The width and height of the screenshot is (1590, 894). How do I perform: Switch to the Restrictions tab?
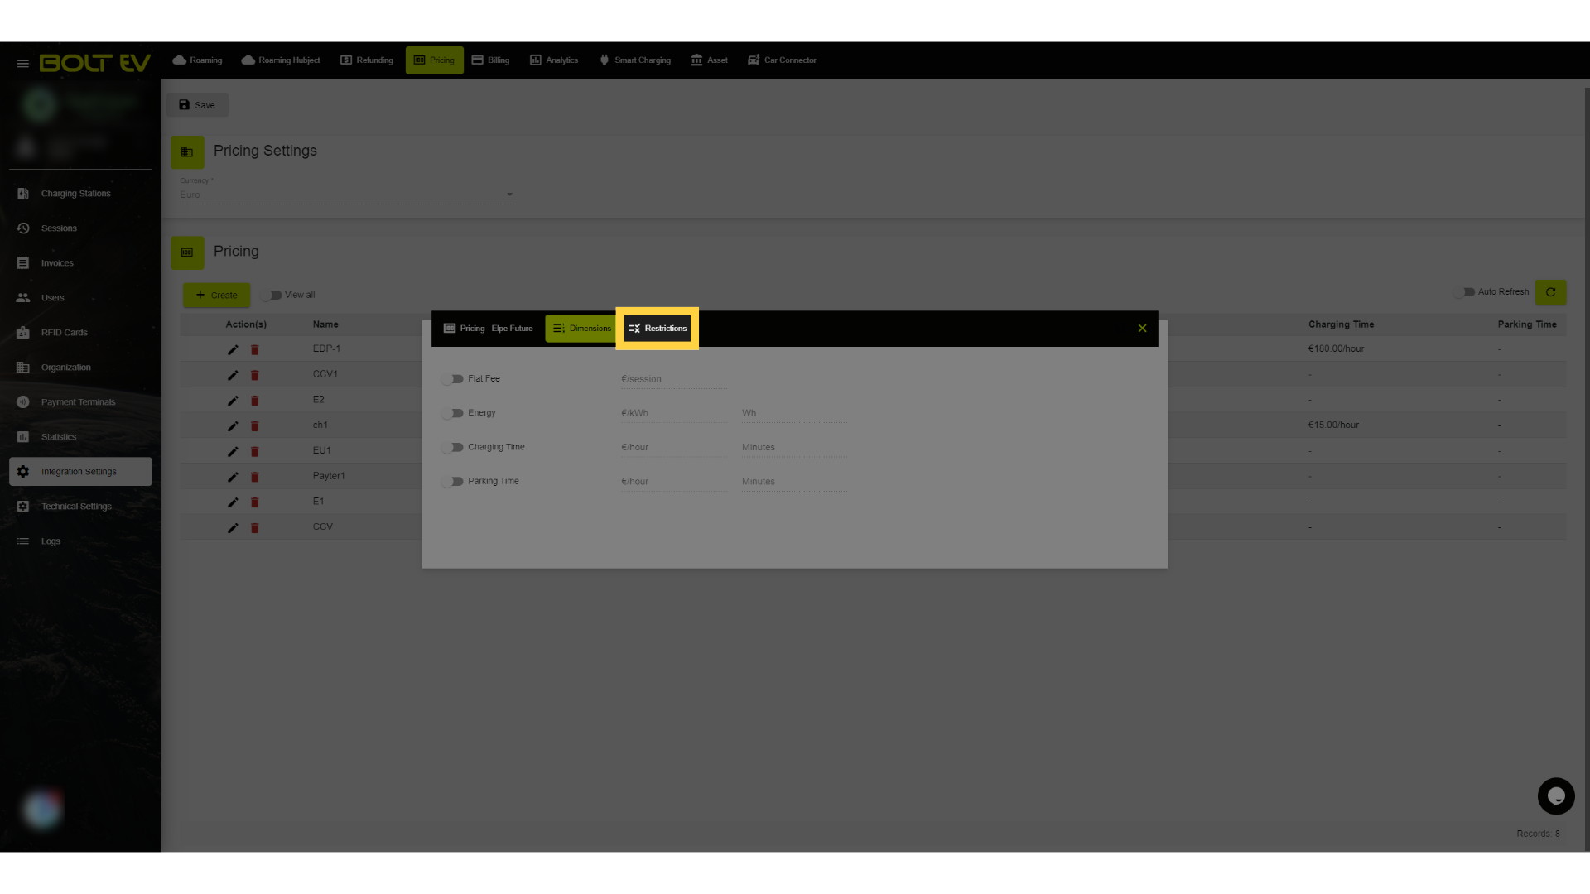click(658, 329)
